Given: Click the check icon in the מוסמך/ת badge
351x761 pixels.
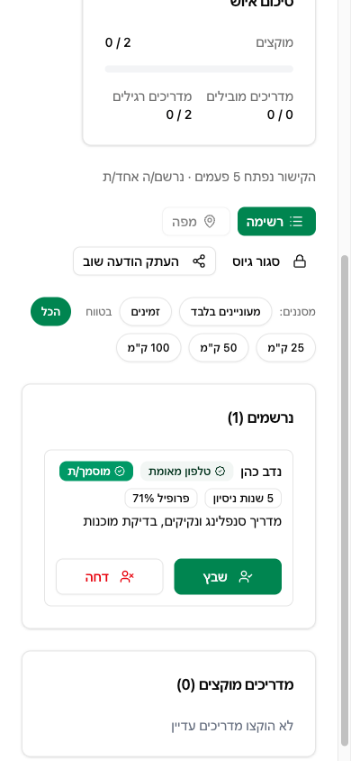Looking at the screenshot, I should pos(119,472).
